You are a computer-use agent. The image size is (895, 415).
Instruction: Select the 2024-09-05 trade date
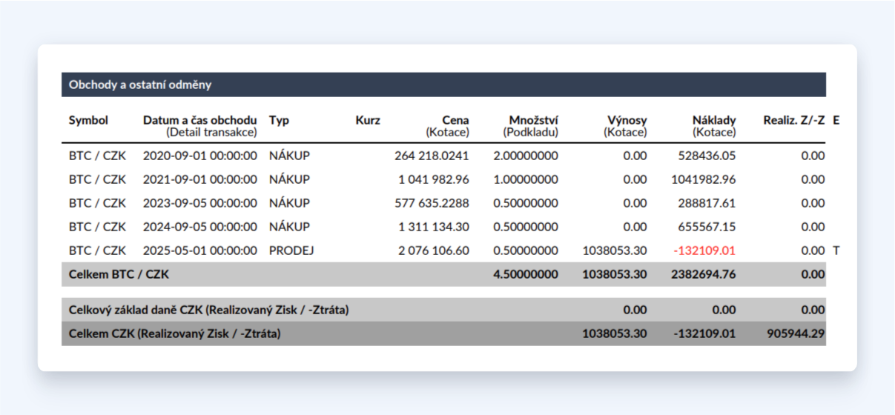[200, 227]
